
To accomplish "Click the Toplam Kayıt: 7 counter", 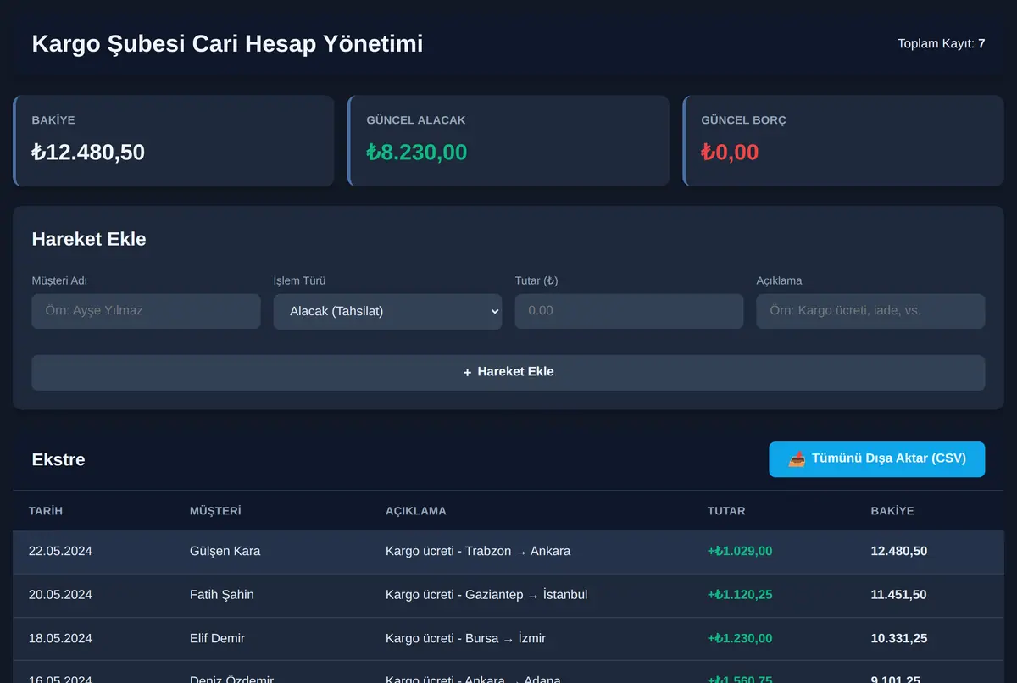I will (942, 43).
